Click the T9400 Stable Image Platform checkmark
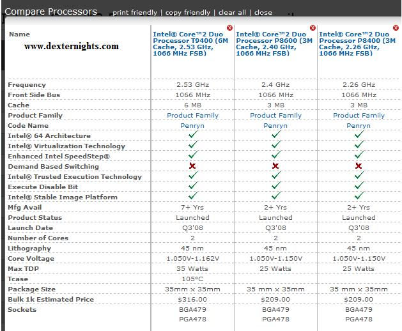402x331 pixels. point(193,196)
